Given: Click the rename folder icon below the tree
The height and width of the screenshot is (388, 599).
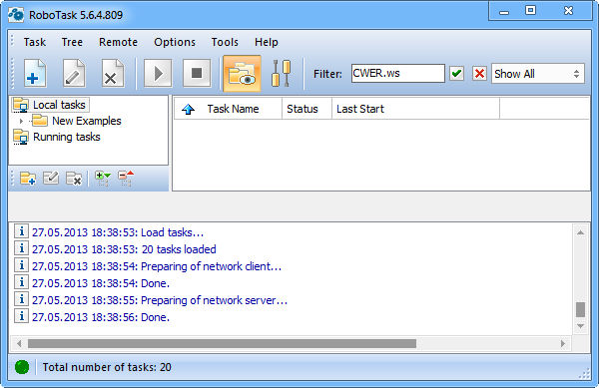Looking at the screenshot, I should tap(51, 178).
